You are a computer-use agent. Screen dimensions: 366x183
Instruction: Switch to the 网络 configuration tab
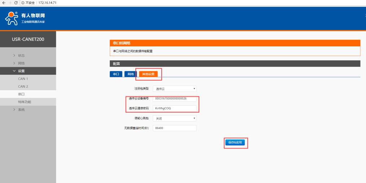click(130, 74)
